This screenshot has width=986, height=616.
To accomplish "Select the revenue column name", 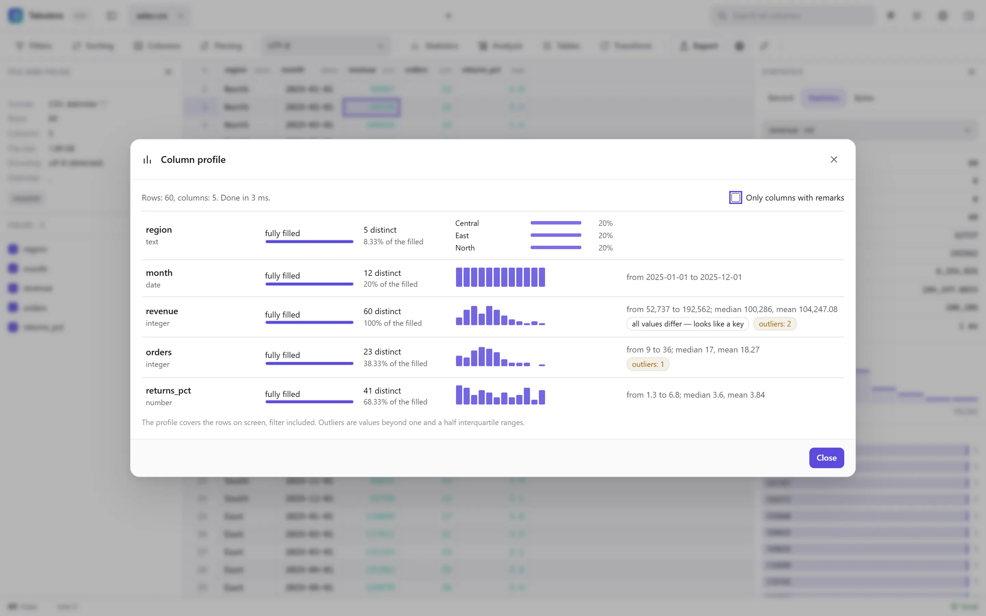I will pos(162,311).
